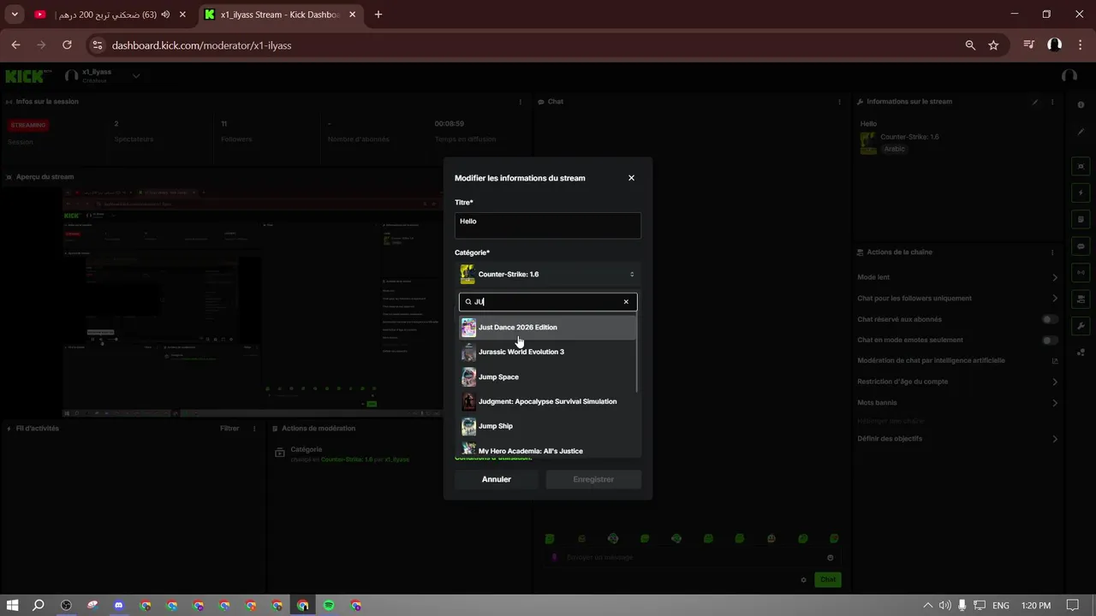Choose Judgment: Apocalypse Survival Simulation
The height and width of the screenshot is (616, 1096).
click(x=548, y=402)
